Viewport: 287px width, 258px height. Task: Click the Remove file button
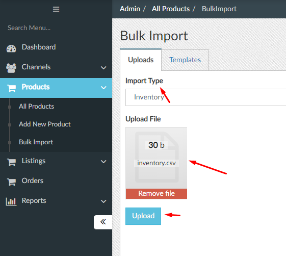(x=156, y=194)
